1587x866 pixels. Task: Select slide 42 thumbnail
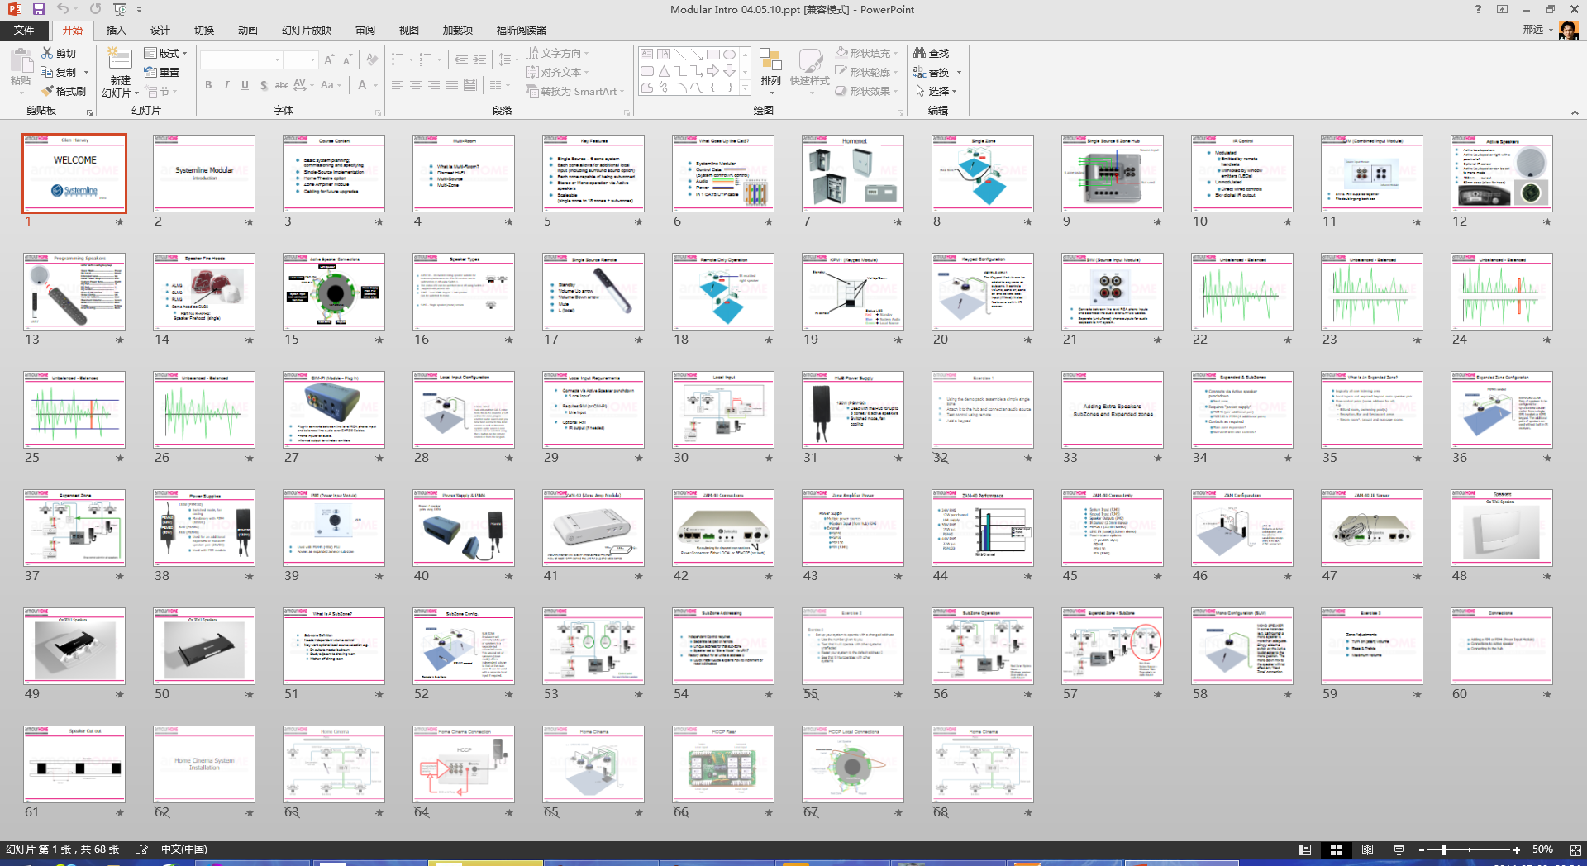tap(722, 527)
